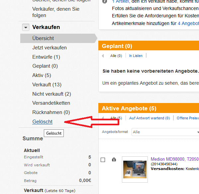The image size is (199, 194).
Task: Open Nicht verkauft (2)
Action: pos(51,94)
